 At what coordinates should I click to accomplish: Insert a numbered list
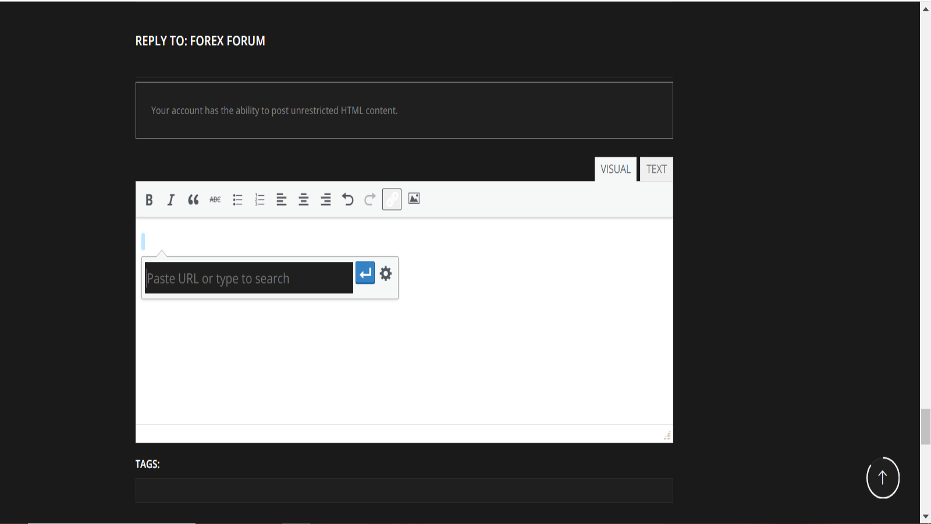pos(260,200)
